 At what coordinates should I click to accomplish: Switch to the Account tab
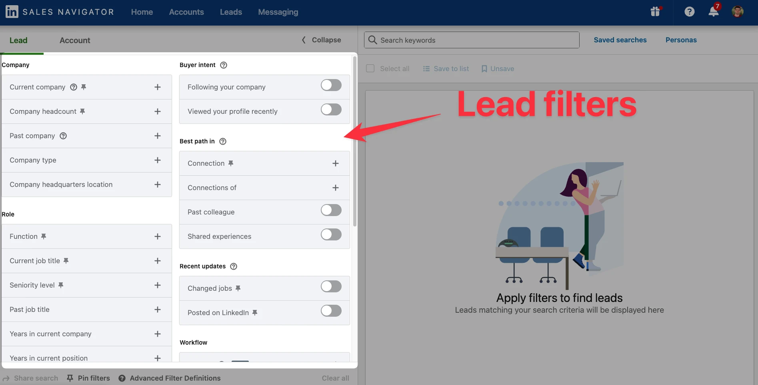coord(75,40)
